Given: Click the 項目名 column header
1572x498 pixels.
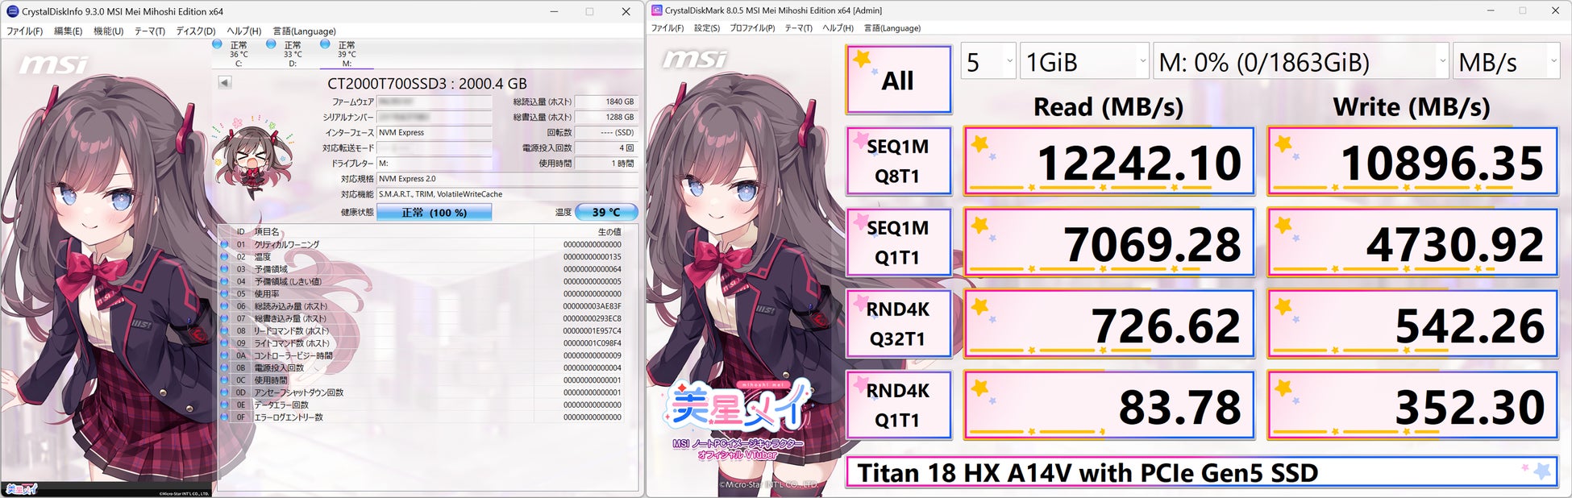Looking at the screenshot, I should tap(267, 232).
